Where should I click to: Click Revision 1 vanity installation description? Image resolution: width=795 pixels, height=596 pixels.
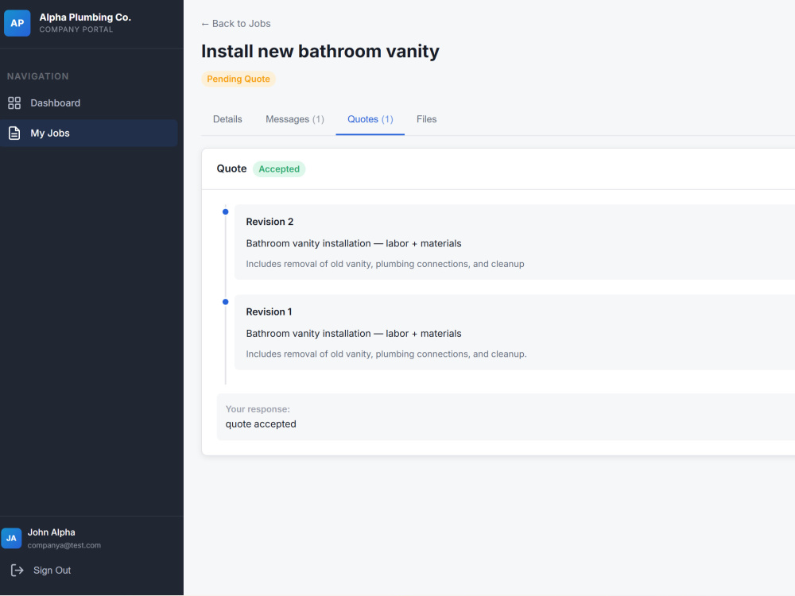pos(354,334)
